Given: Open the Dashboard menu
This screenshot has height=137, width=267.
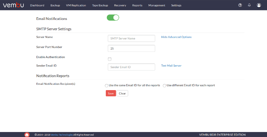Looking at the screenshot, I should click(37, 5).
